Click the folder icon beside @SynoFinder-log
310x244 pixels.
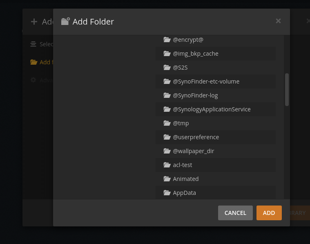coord(167,95)
